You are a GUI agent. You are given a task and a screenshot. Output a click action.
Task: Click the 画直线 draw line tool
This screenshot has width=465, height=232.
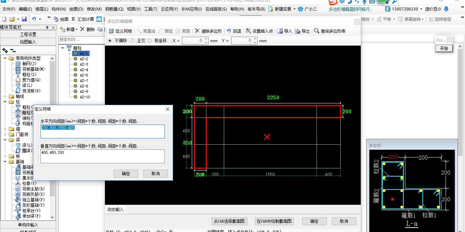pyautogui.click(x=146, y=31)
